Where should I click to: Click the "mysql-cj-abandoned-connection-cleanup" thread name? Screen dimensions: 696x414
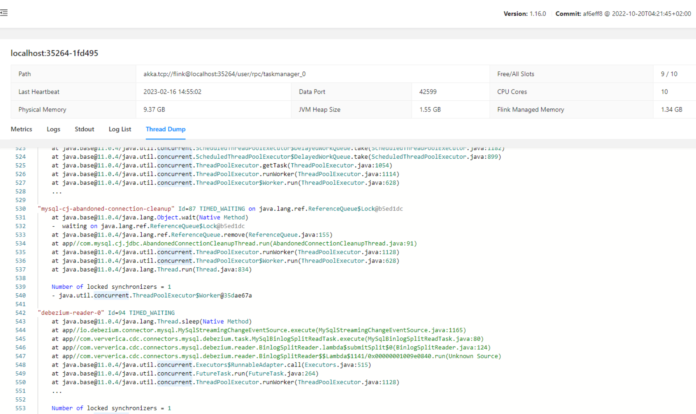106,209
